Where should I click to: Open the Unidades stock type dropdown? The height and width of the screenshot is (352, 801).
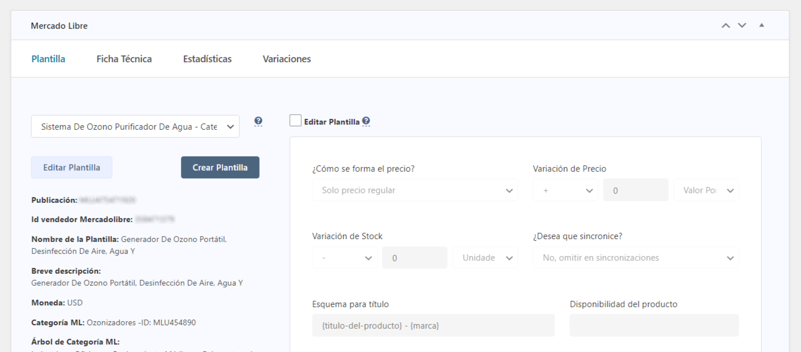(x=486, y=258)
